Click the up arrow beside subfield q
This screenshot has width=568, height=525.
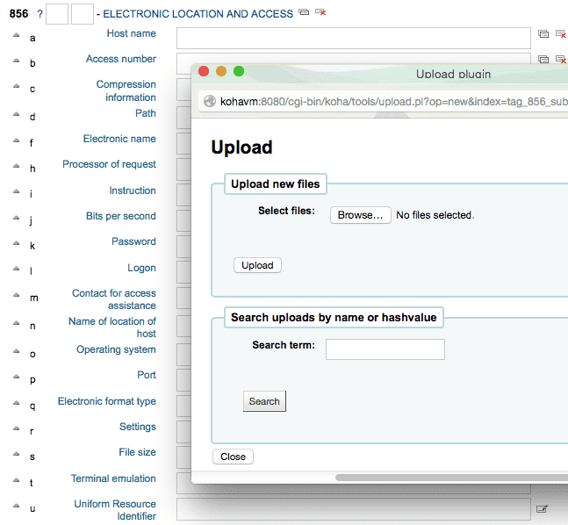pos(16,404)
